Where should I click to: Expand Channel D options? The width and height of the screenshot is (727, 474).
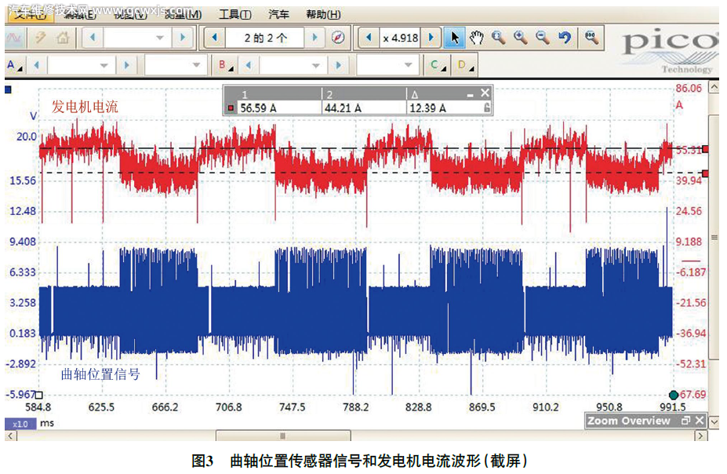(x=464, y=65)
